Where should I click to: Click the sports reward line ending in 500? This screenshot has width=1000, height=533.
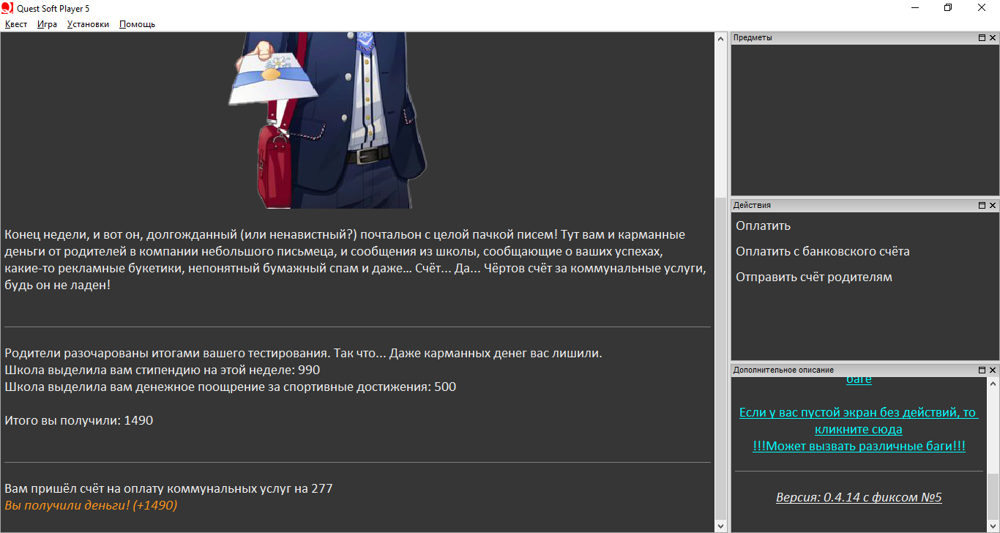[231, 387]
